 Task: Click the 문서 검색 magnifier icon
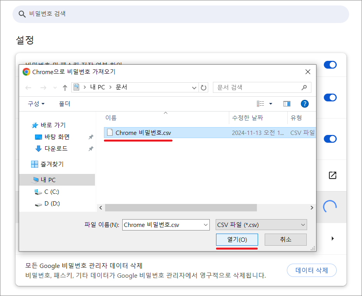[x=304, y=87]
